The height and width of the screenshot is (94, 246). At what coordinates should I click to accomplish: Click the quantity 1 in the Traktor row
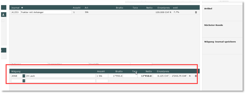pos(74,12)
